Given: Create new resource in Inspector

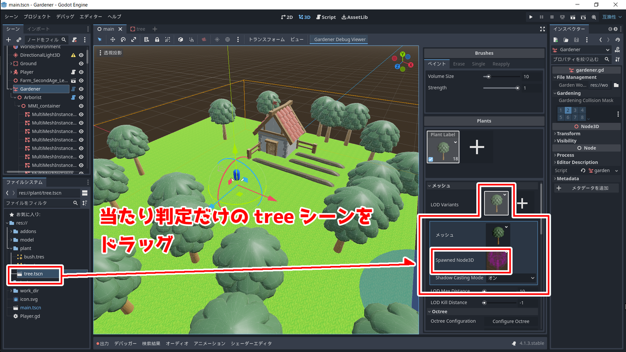Looking at the screenshot, I should pos(556,40).
